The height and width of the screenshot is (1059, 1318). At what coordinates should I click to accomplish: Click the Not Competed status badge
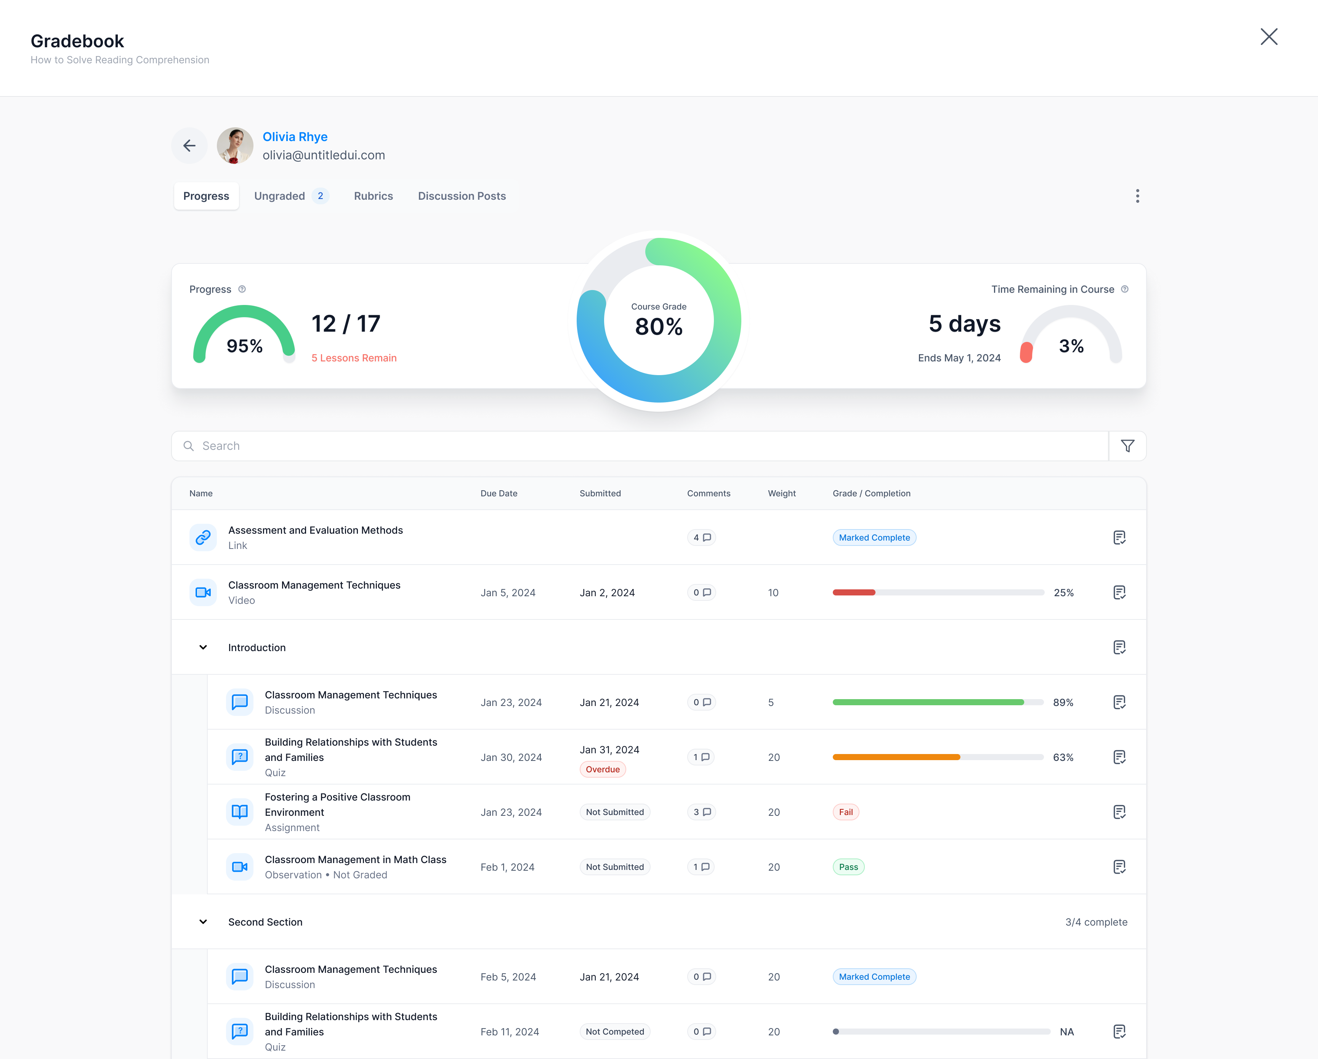(x=614, y=1032)
